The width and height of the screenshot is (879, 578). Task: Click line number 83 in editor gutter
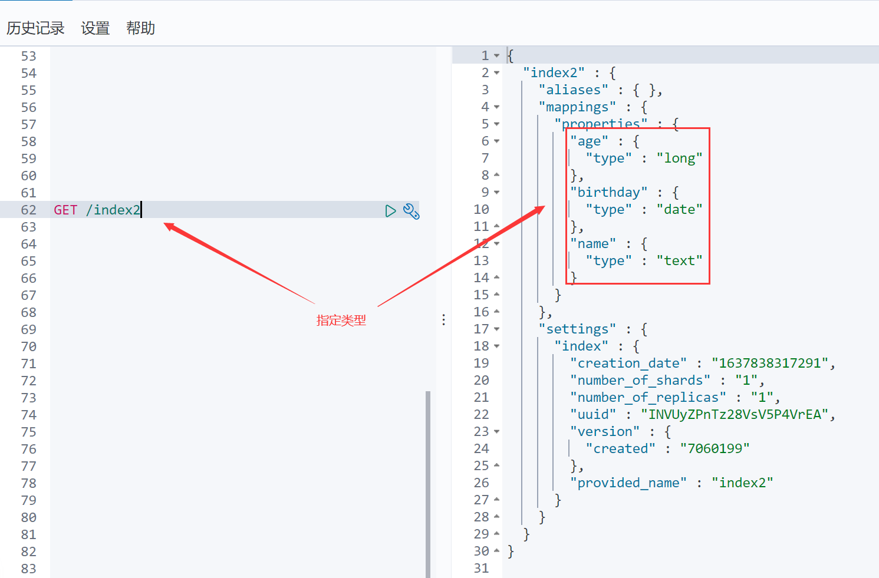[29, 569]
